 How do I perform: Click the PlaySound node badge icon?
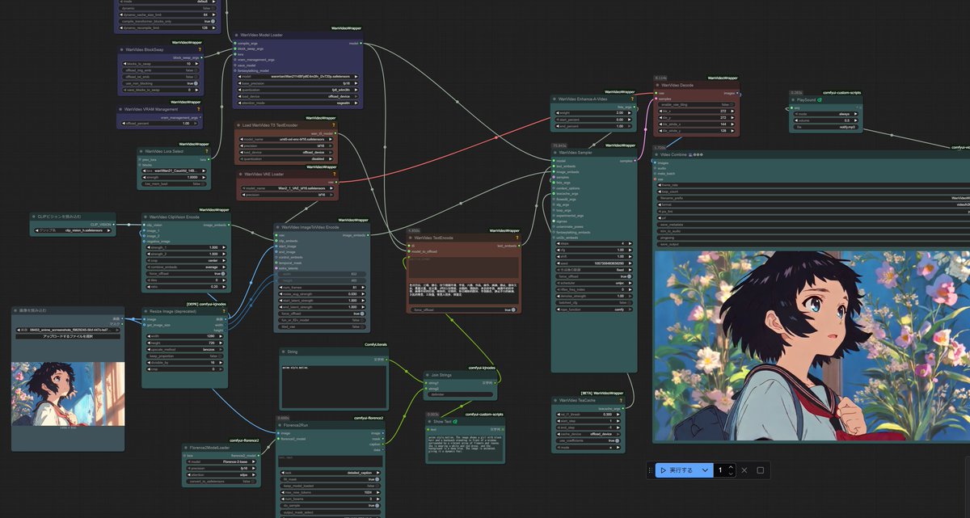(819, 100)
